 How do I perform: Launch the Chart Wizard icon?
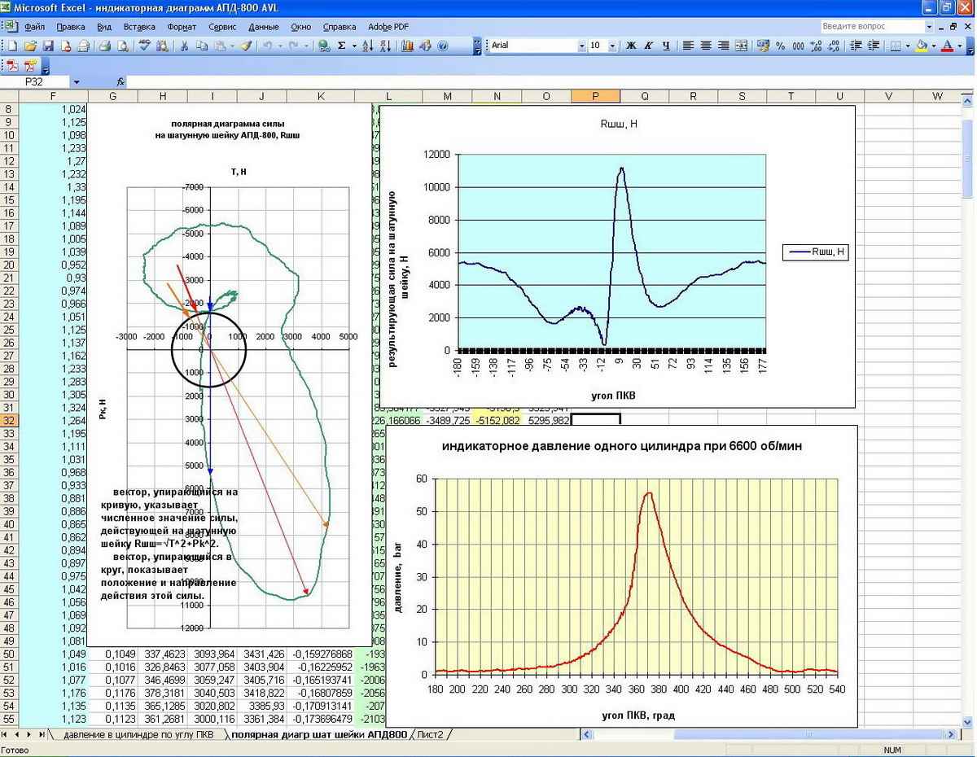pyautogui.click(x=407, y=46)
